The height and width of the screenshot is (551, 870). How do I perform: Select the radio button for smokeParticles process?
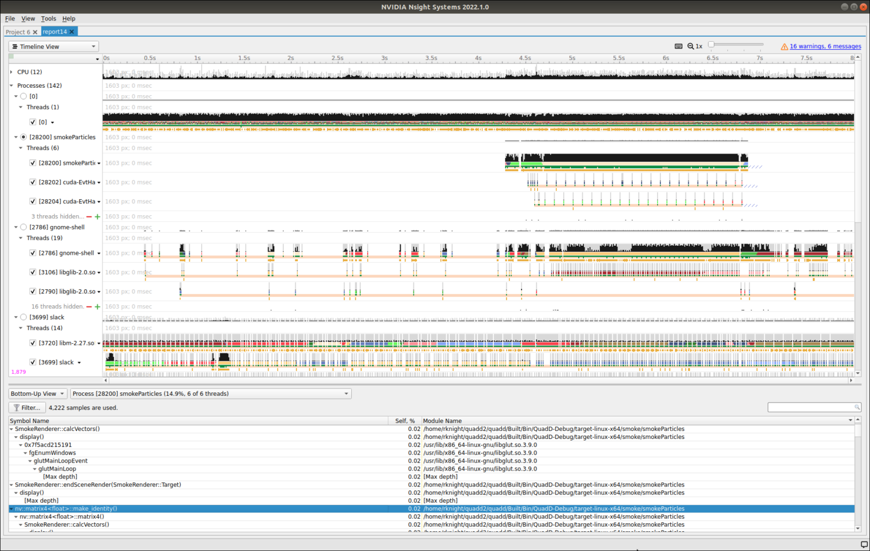(23, 136)
